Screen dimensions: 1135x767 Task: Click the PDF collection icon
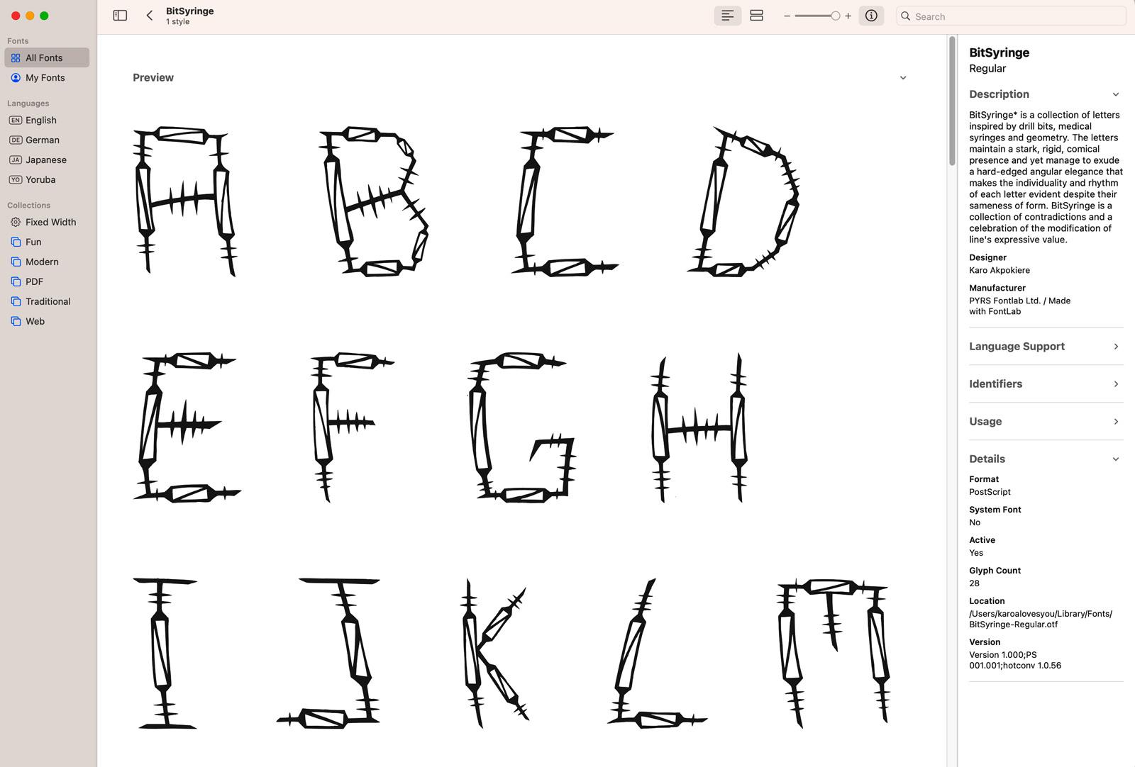16,282
